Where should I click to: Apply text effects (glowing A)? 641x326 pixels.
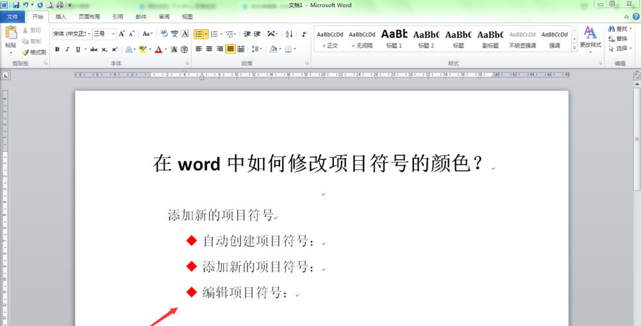click(129, 49)
